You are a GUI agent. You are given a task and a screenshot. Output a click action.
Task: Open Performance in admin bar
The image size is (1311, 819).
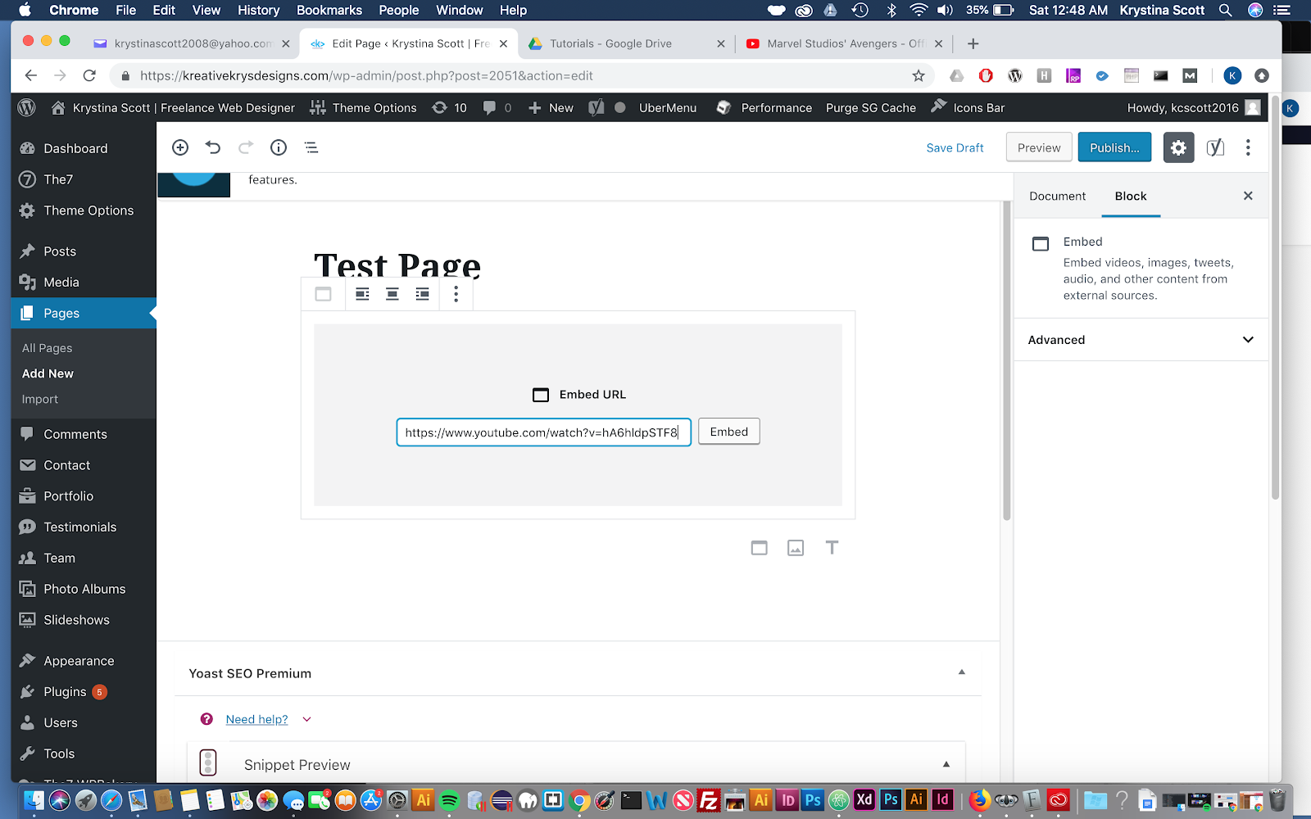pos(764,107)
